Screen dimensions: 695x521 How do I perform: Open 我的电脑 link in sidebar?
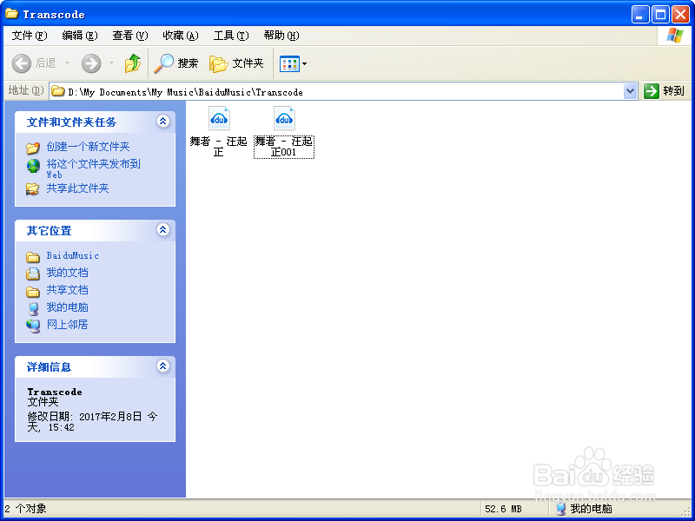coord(68,307)
